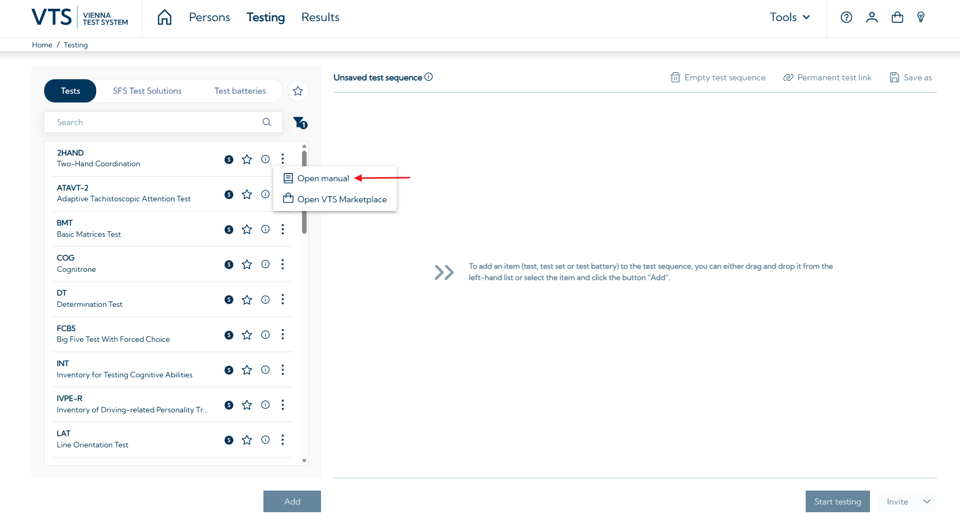960x522 pixels.
Task: Show info for LAT Line Orientation Test
Action: 265,440
